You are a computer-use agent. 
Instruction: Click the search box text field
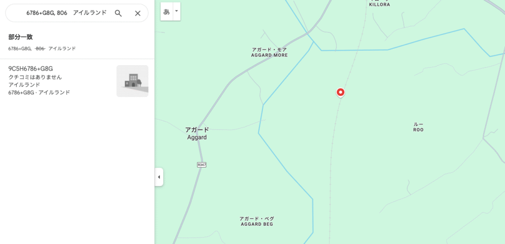[x=67, y=13]
